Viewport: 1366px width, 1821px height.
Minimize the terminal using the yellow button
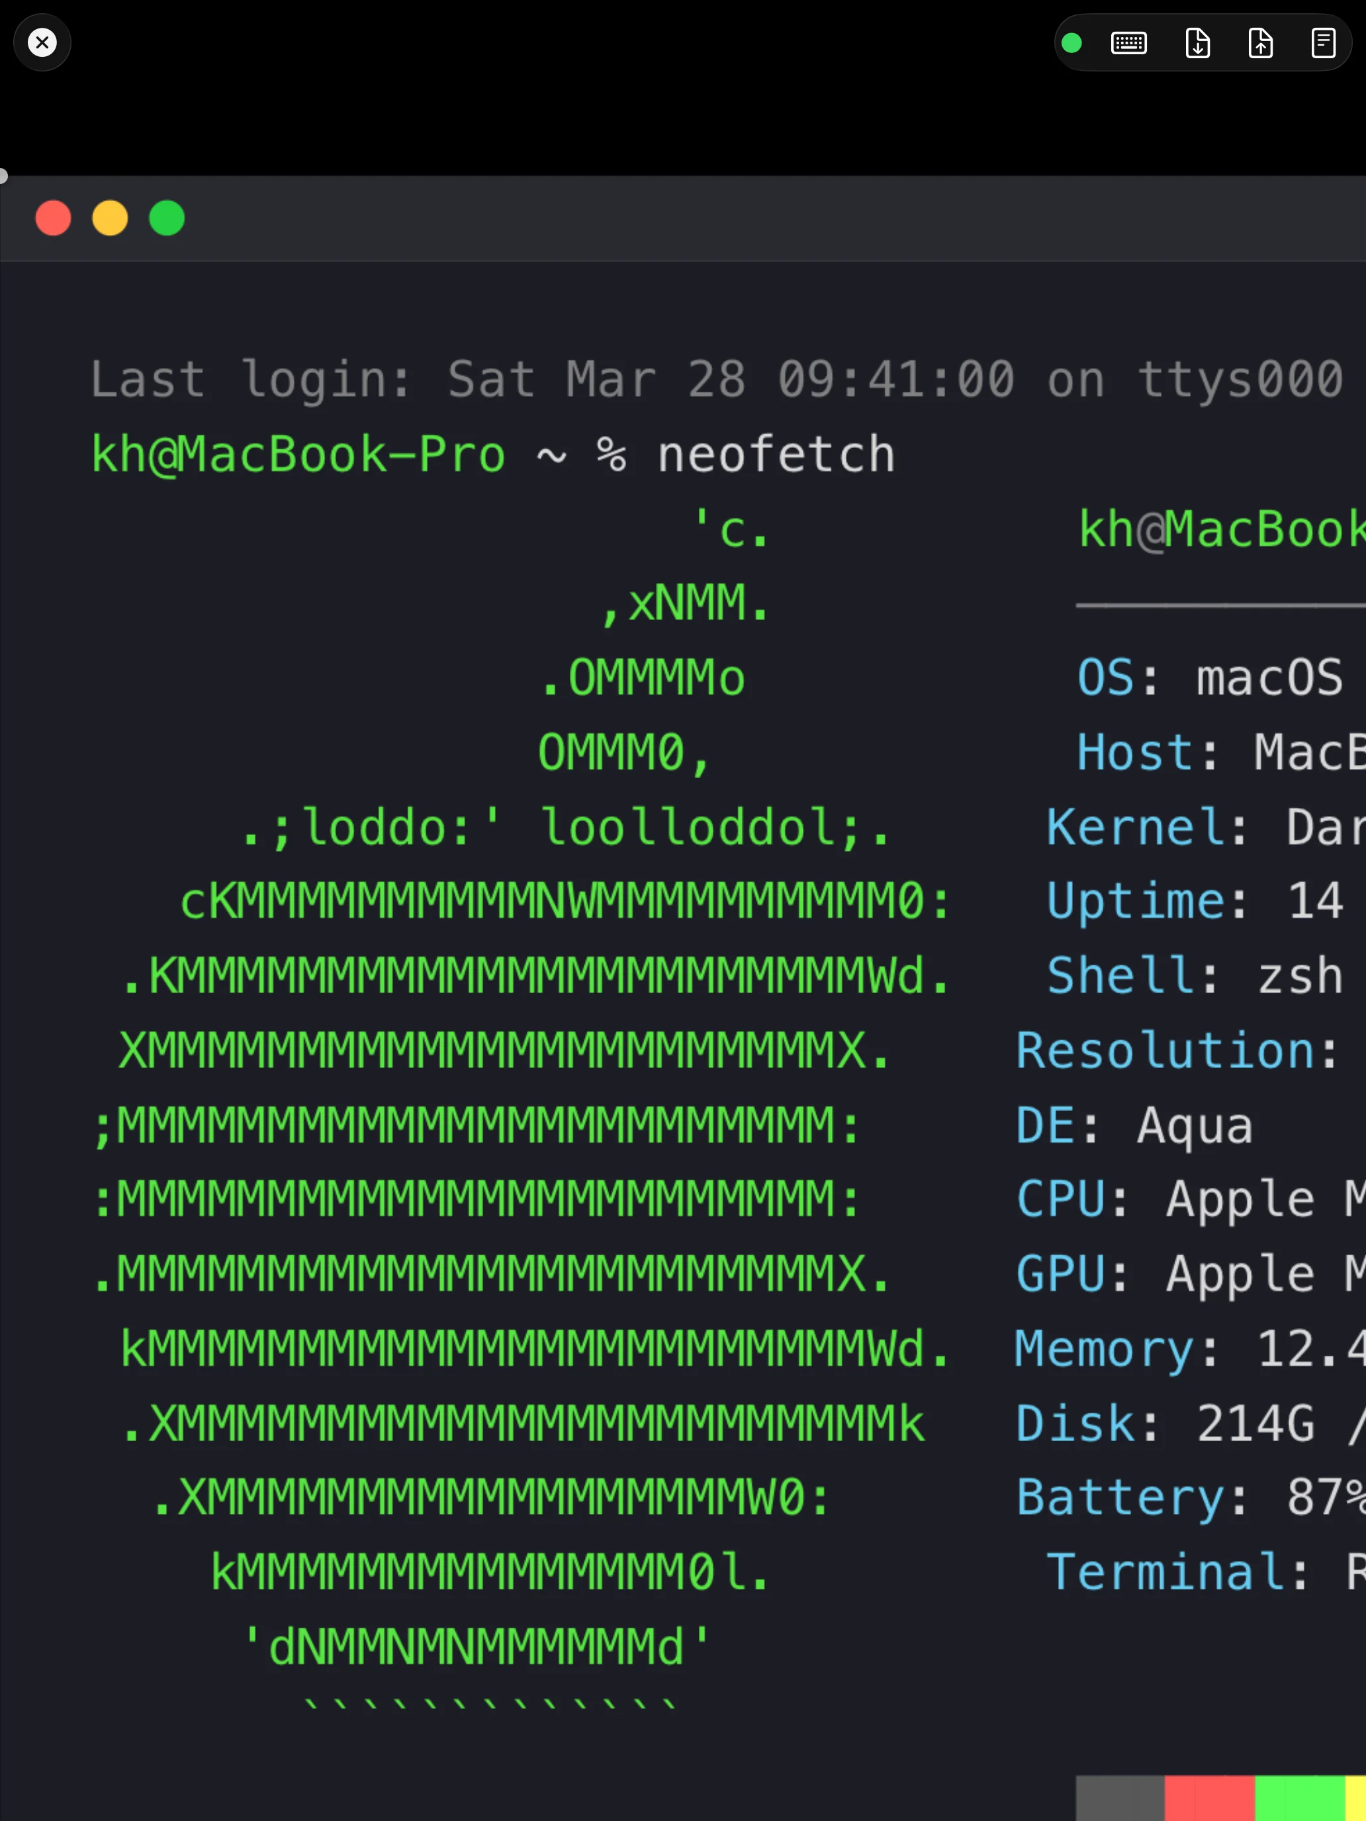(111, 218)
